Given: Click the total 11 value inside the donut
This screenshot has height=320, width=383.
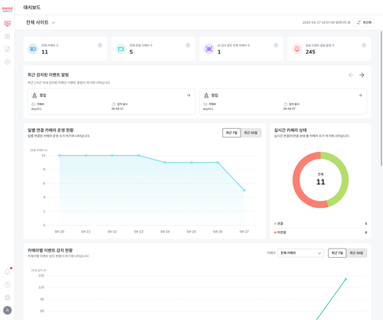Looking at the screenshot, I should [321, 182].
